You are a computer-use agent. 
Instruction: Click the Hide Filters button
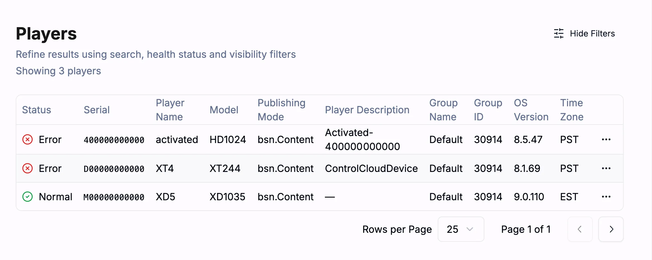[x=584, y=33]
